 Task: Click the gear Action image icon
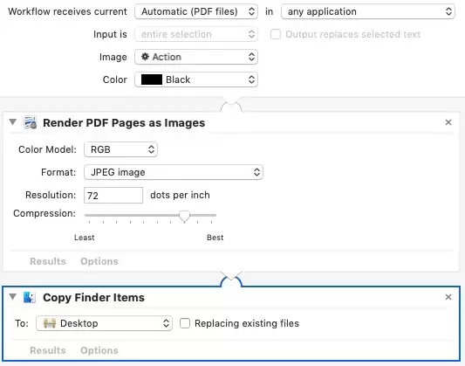tap(145, 57)
